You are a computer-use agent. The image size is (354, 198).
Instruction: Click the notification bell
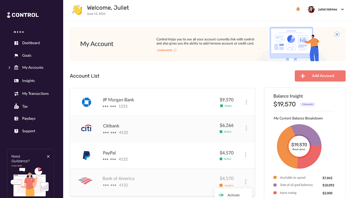298,9
